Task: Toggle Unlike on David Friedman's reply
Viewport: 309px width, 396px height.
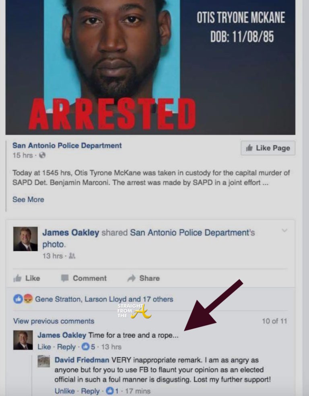Action: [65, 391]
